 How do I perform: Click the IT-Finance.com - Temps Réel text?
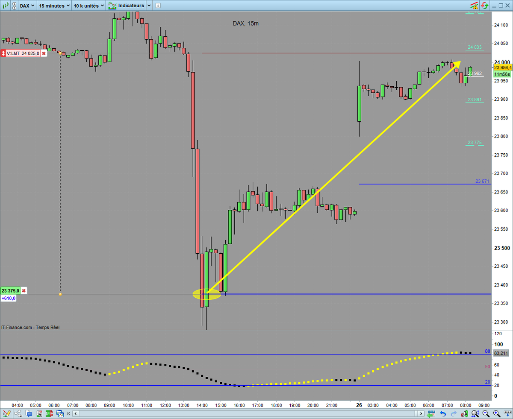30,328
